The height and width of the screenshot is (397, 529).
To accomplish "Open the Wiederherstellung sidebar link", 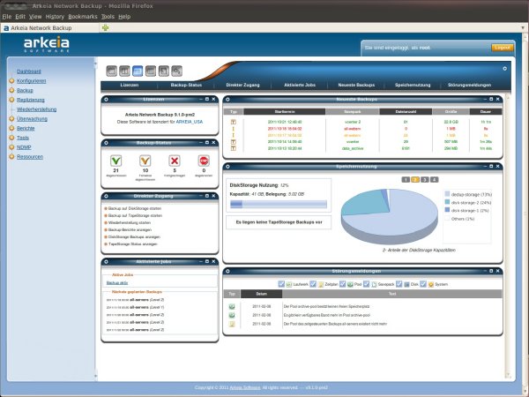I will [37, 109].
